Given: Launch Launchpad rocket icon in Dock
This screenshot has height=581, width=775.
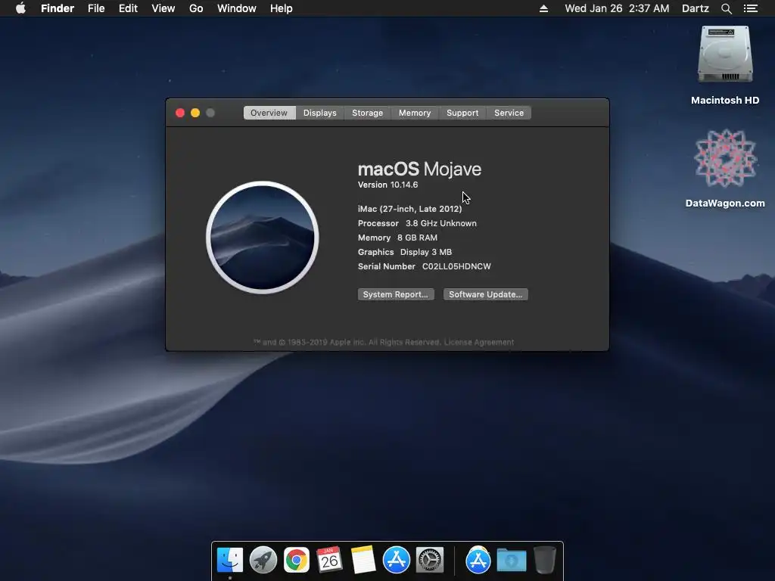Looking at the screenshot, I should 263,561.
